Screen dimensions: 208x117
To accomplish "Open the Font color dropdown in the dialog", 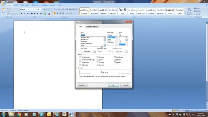I will pos(95,51).
